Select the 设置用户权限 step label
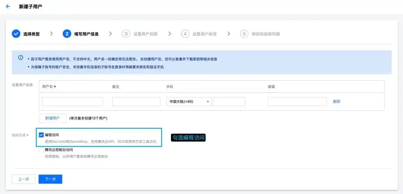Viewport: 403px width, 194px height. pyautogui.click(x=145, y=34)
